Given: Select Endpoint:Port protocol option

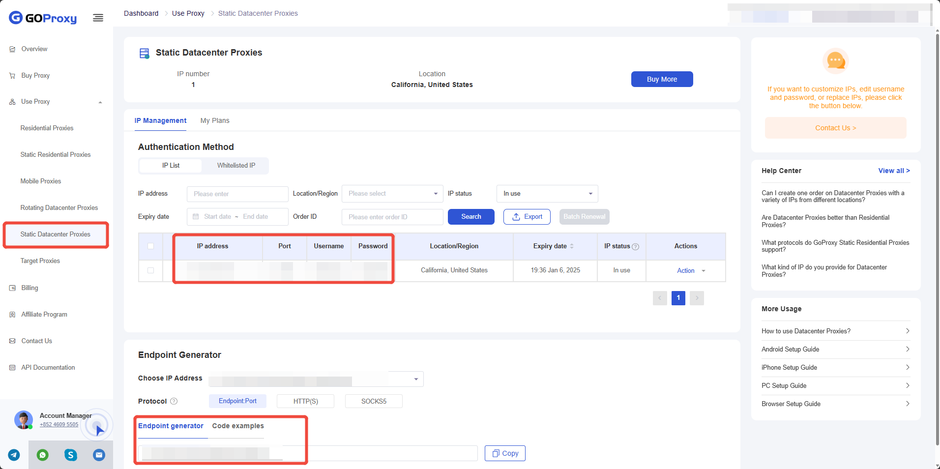Looking at the screenshot, I should pos(237,401).
